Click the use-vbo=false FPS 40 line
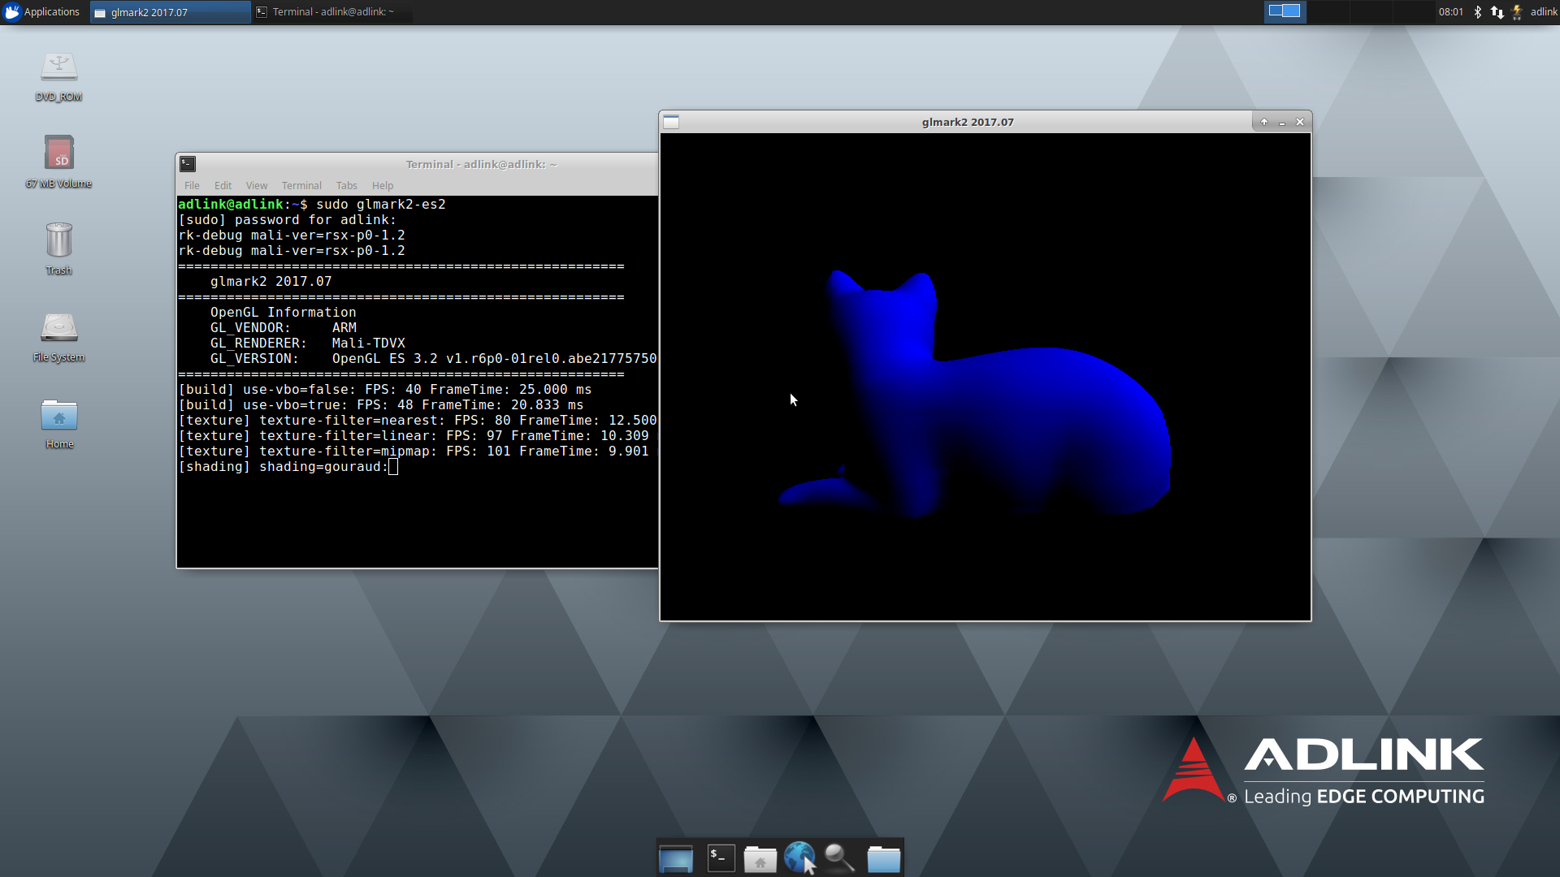 coord(385,390)
